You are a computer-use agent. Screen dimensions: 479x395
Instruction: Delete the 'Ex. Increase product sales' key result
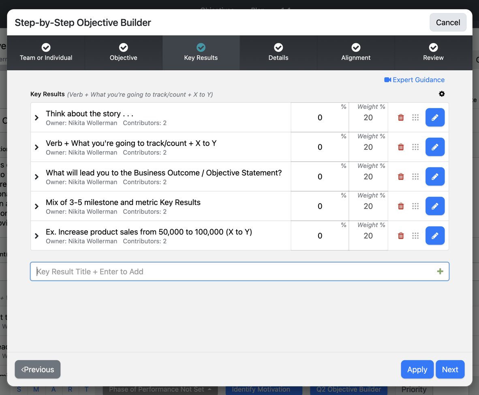pyautogui.click(x=401, y=236)
